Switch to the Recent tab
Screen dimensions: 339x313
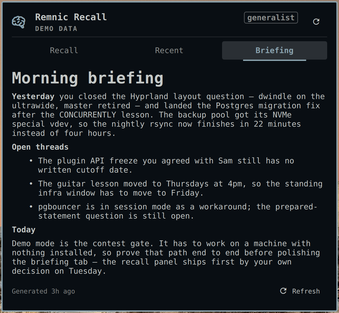[169, 50]
